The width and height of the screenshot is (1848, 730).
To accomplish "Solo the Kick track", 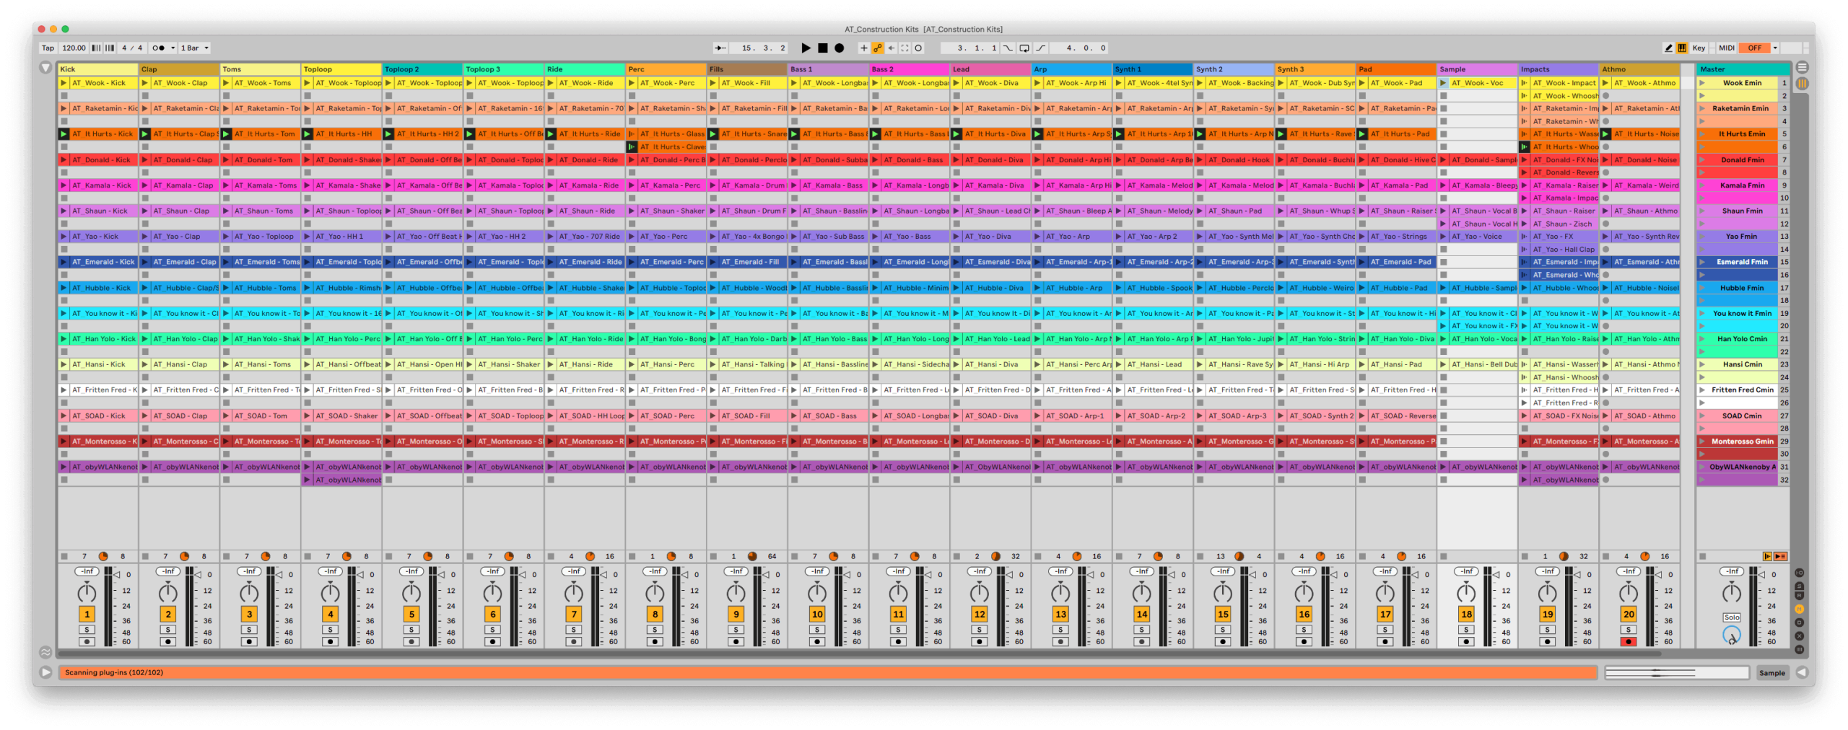I will [87, 630].
